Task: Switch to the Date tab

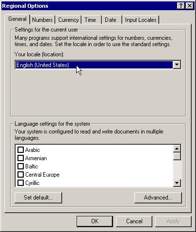Action: 112,20
